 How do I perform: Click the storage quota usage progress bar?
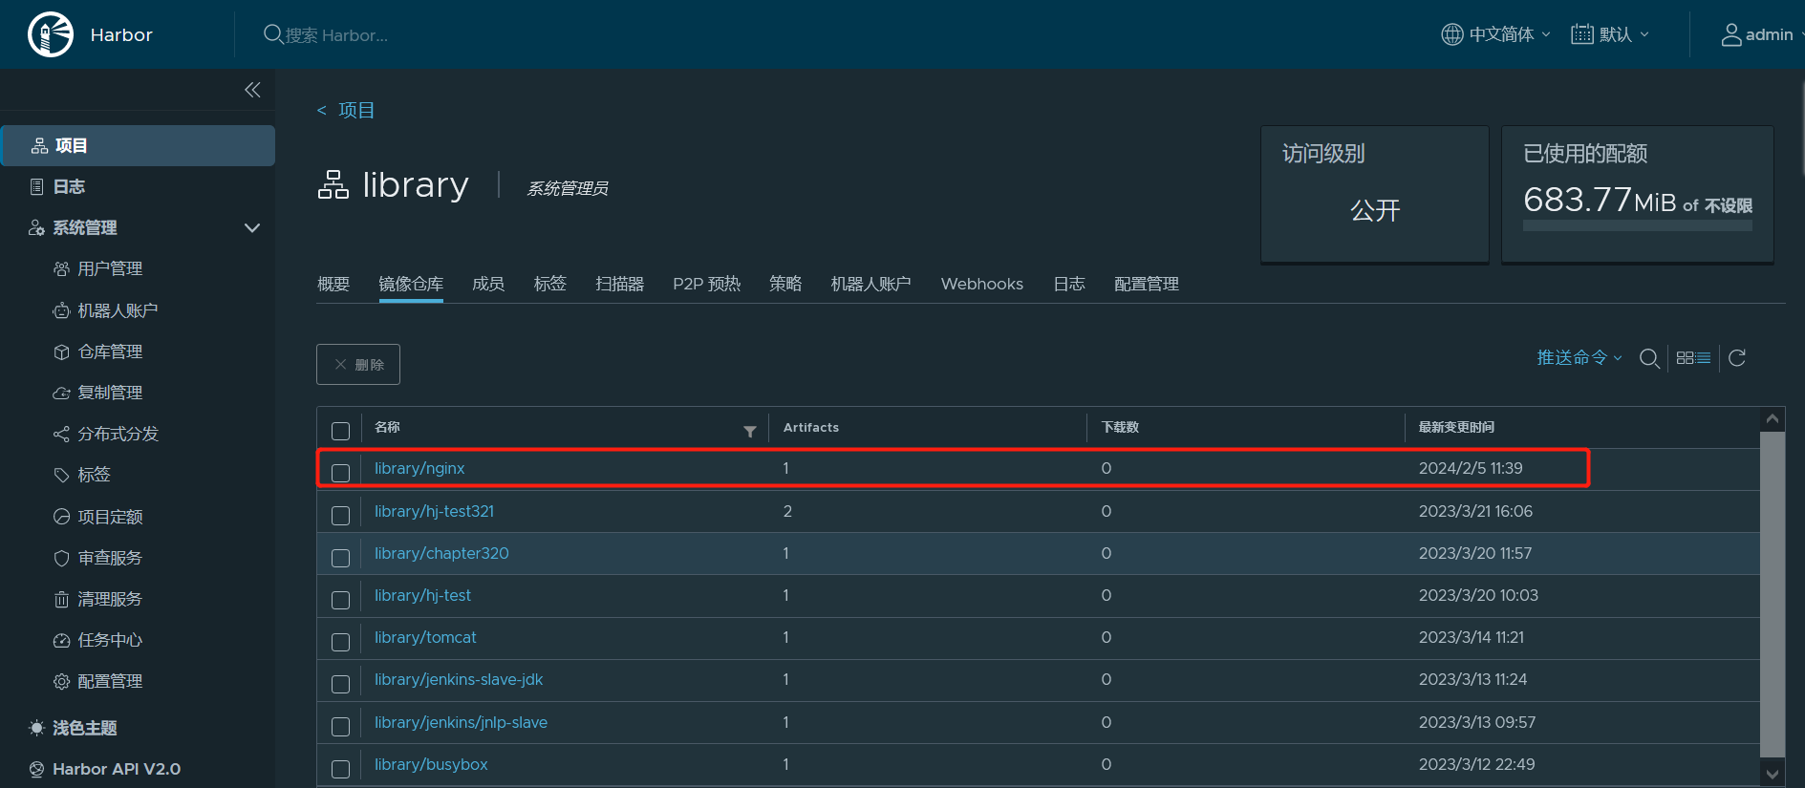point(1637,226)
